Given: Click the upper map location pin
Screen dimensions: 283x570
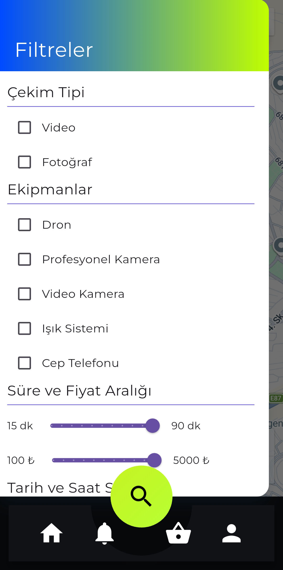Looking at the screenshot, I should pyautogui.click(x=278, y=84).
